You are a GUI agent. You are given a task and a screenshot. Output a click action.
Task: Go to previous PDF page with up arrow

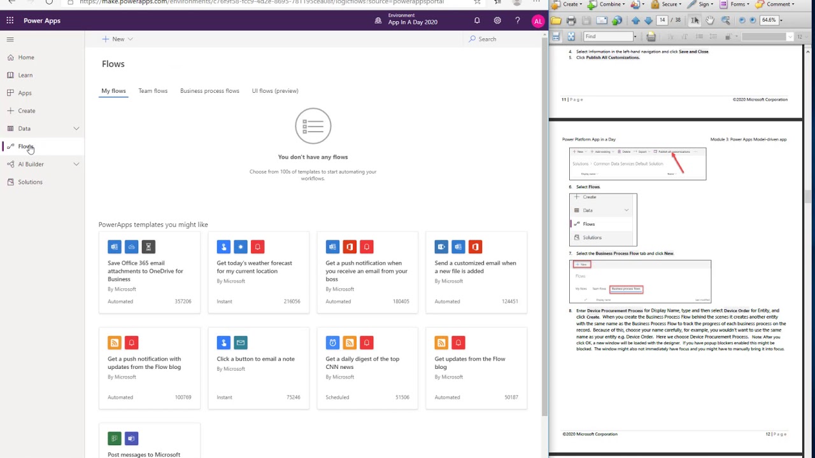pos(635,20)
